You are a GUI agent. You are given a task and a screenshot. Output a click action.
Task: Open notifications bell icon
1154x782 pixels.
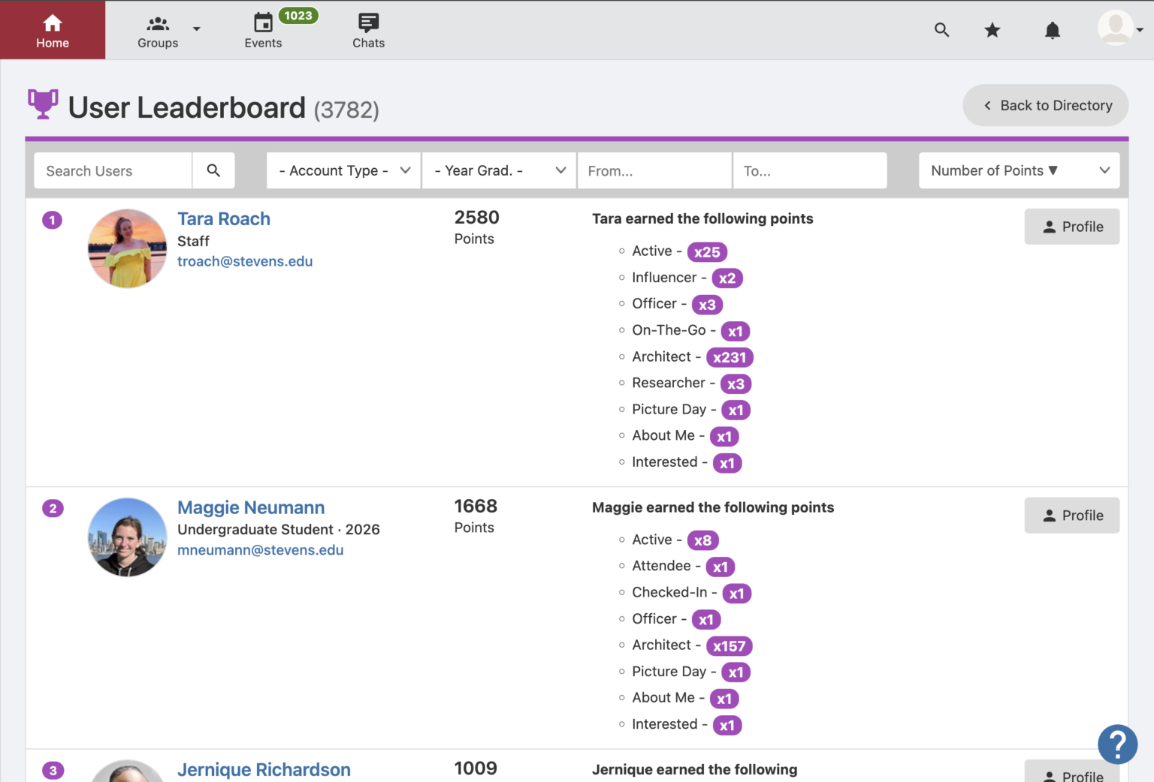coord(1053,30)
